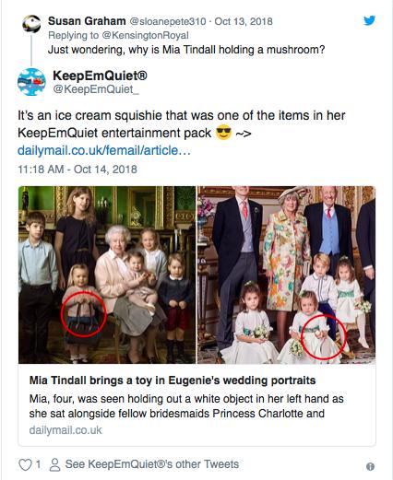This screenshot has width=393, height=480.
Task: Click the left portrait with the Queen
Action: click(107, 275)
